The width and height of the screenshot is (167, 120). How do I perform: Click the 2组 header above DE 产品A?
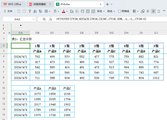click(82, 46)
